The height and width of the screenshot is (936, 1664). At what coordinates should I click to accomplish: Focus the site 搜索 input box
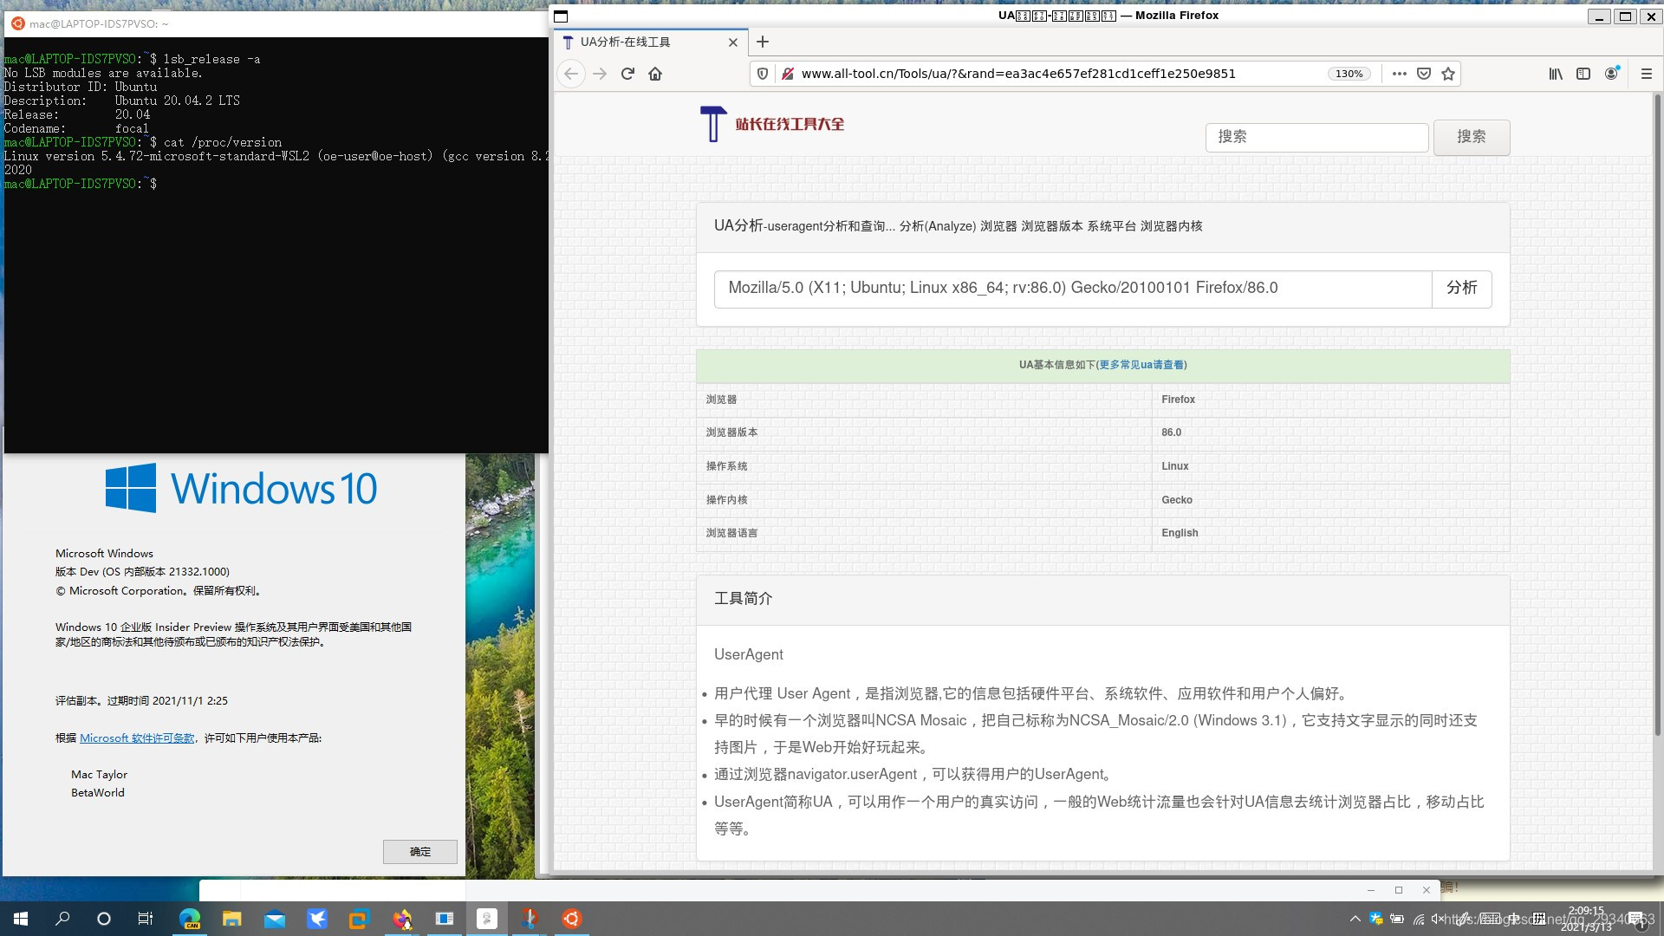click(1316, 137)
